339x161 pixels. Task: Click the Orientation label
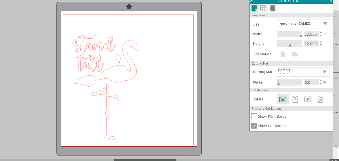click(x=262, y=54)
